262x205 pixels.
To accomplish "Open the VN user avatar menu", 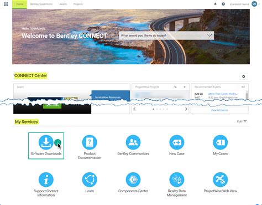I will pyautogui.click(x=254, y=4).
